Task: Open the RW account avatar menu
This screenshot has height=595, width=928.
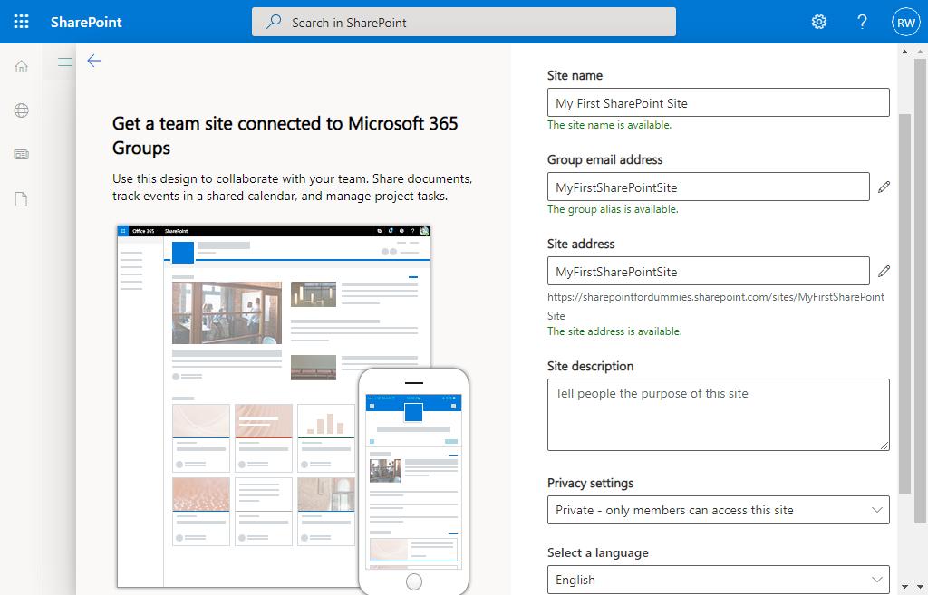Action: (x=905, y=23)
